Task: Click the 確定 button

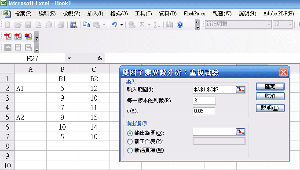Action: [270, 87]
